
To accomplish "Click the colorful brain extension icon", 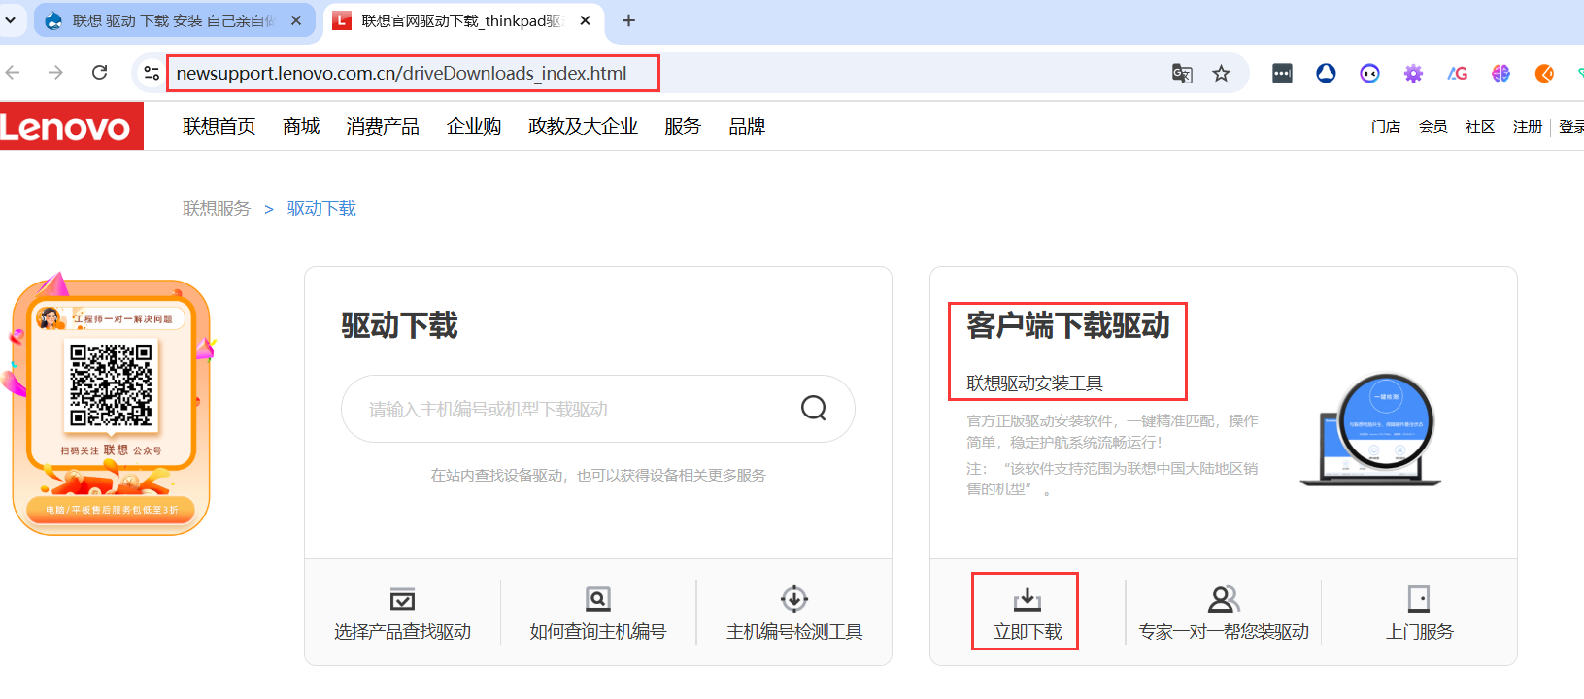I will (1500, 73).
